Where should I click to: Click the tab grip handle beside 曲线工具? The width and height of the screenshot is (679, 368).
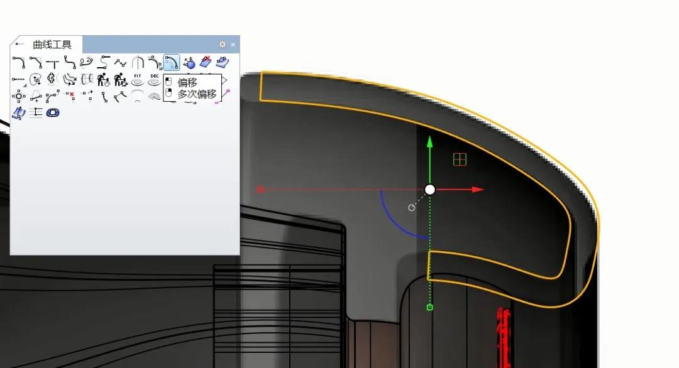coord(19,44)
